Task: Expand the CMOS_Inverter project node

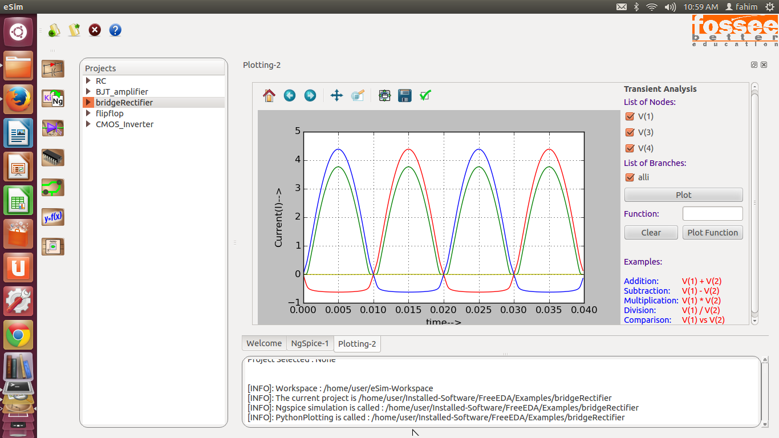Action: [88, 124]
